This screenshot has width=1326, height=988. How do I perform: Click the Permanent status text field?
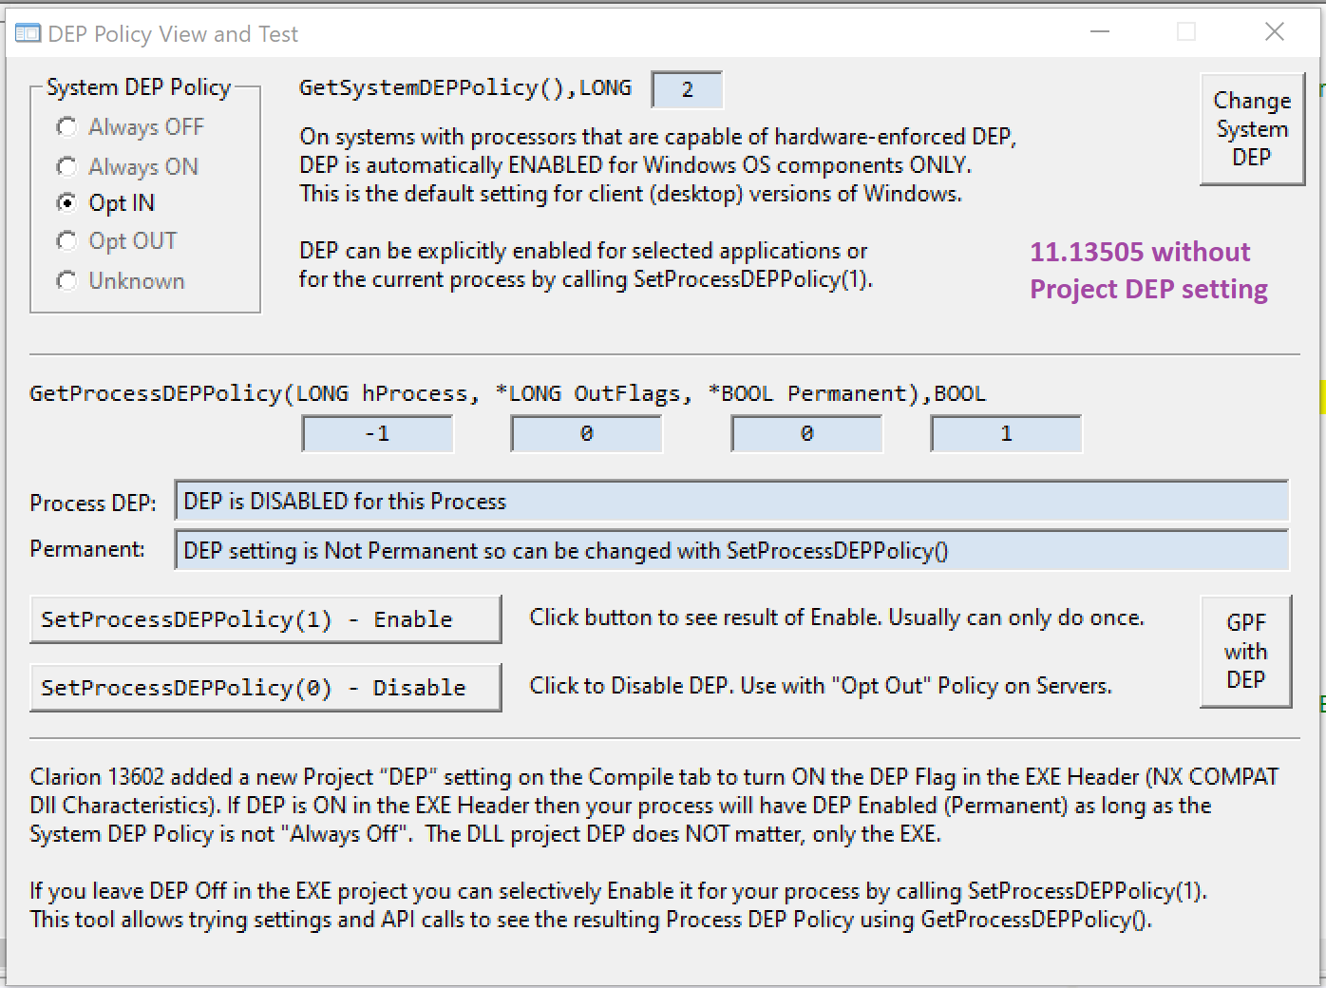[730, 551]
